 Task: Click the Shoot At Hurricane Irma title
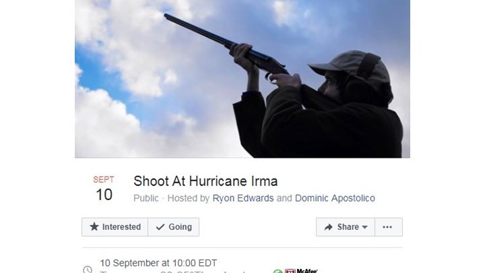205,181
